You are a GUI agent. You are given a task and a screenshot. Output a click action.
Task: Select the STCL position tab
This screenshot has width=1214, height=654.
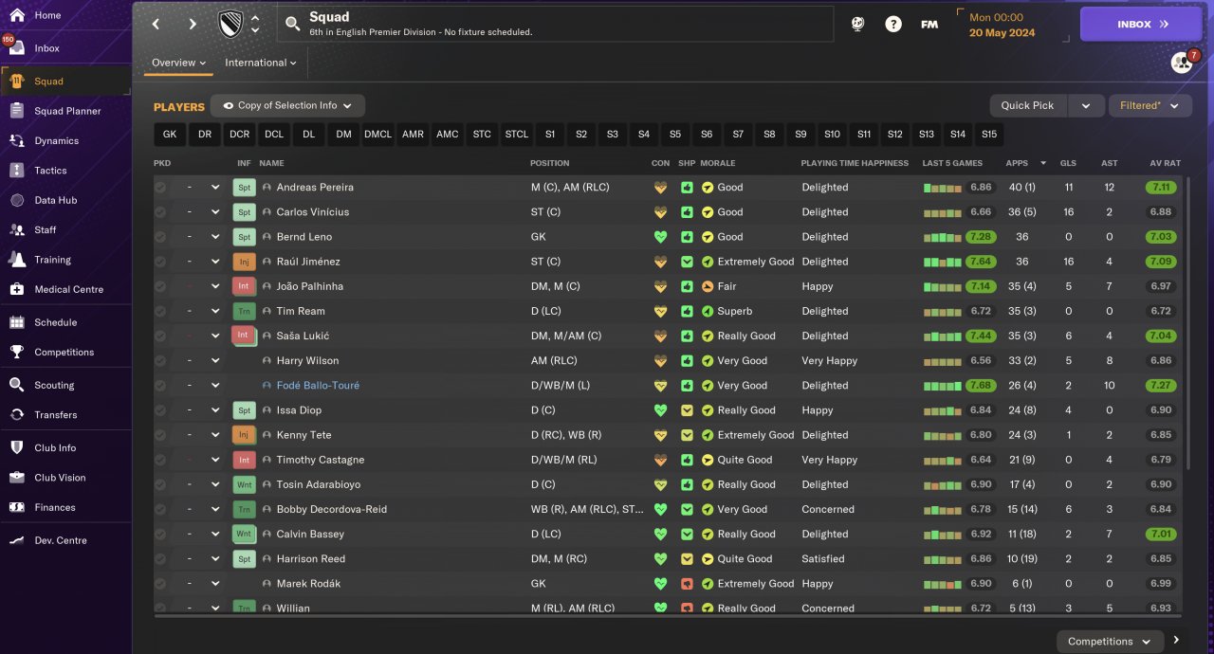point(517,135)
